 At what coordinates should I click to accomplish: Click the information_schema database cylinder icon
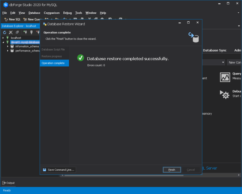click(12, 46)
